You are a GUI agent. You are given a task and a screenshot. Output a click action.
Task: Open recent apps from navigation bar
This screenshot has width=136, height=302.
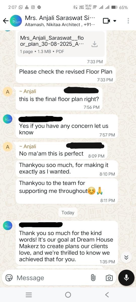(x=29, y=295)
